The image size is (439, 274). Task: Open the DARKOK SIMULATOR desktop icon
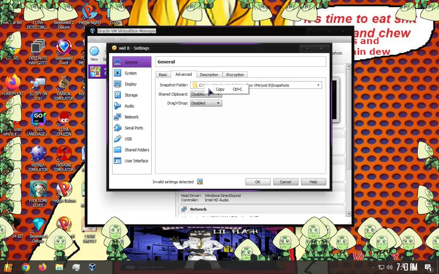pos(64,88)
